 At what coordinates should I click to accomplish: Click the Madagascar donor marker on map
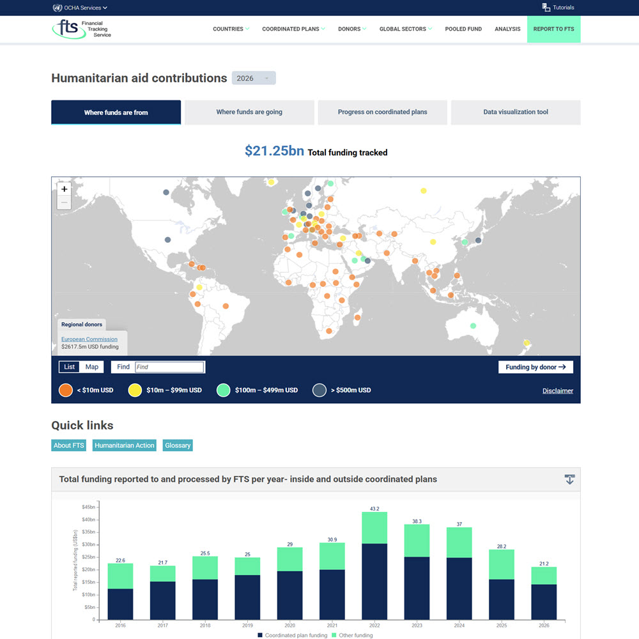pos(357,317)
